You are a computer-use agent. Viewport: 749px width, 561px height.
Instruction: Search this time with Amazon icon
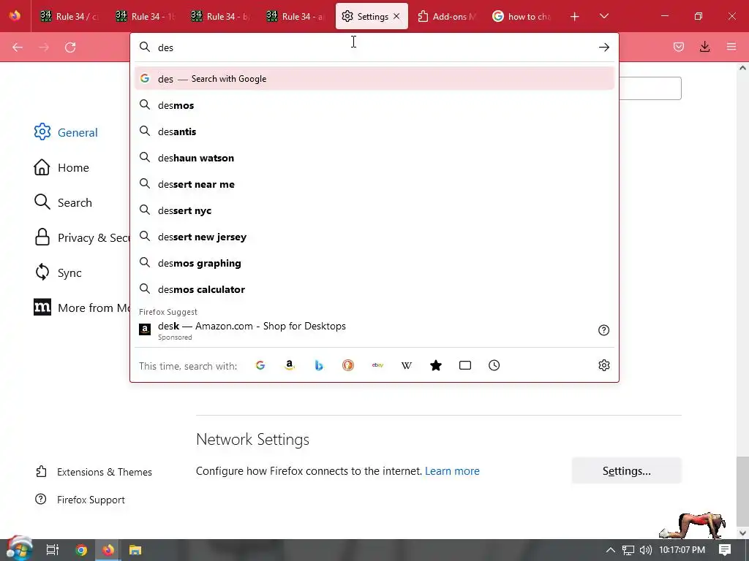point(290,365)
